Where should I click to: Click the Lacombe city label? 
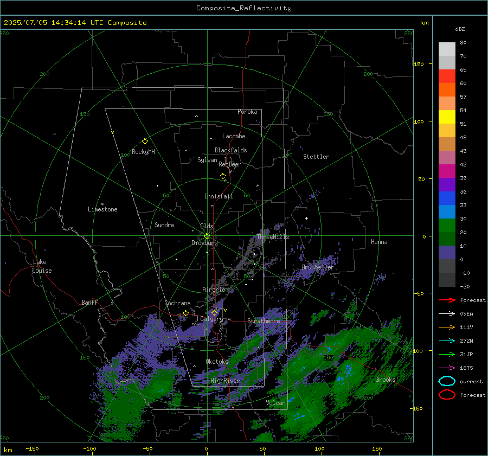[234, 136]
